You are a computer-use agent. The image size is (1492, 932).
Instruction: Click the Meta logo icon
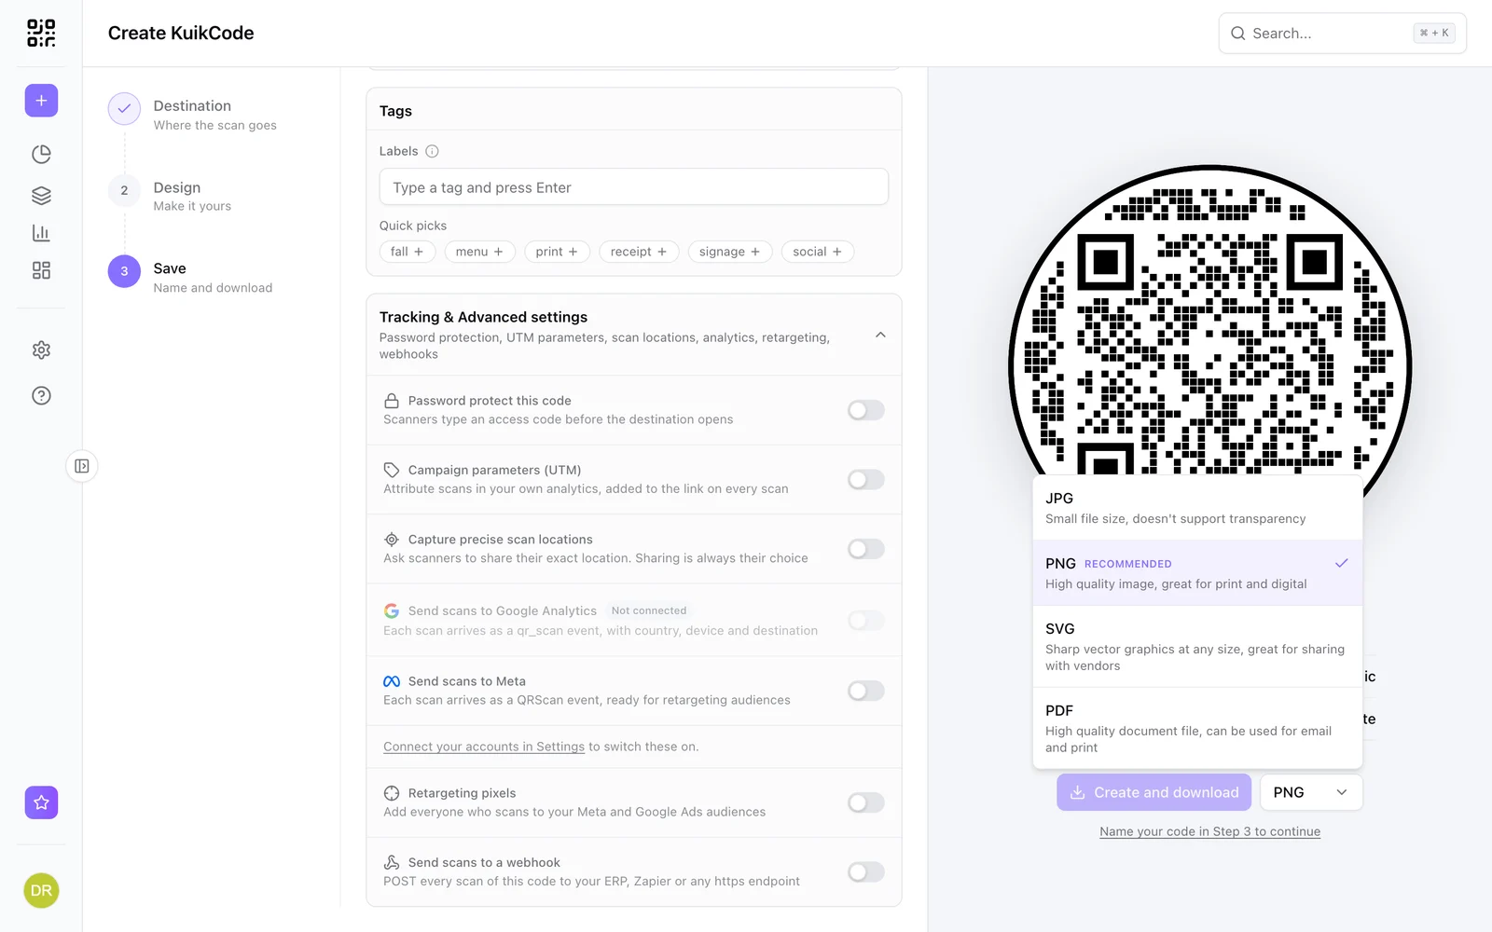pyautogui.click(x=392, y=681)
